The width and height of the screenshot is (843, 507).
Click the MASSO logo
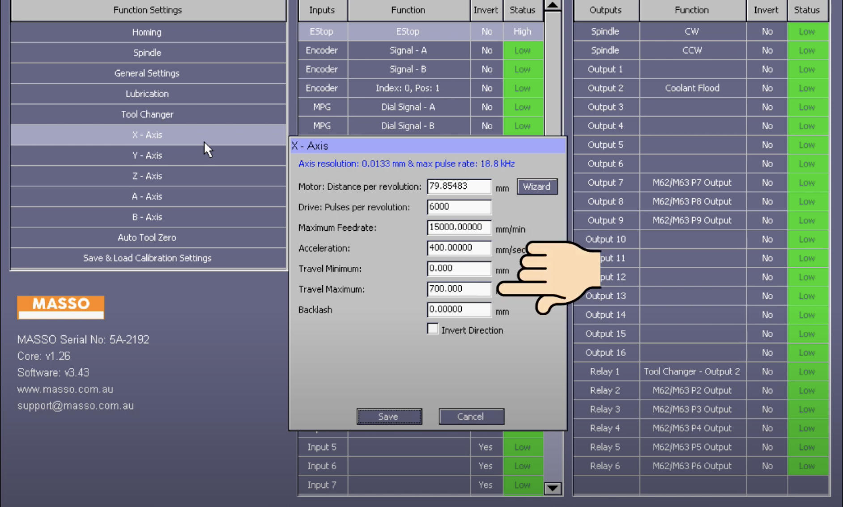(x=60, y=307)
